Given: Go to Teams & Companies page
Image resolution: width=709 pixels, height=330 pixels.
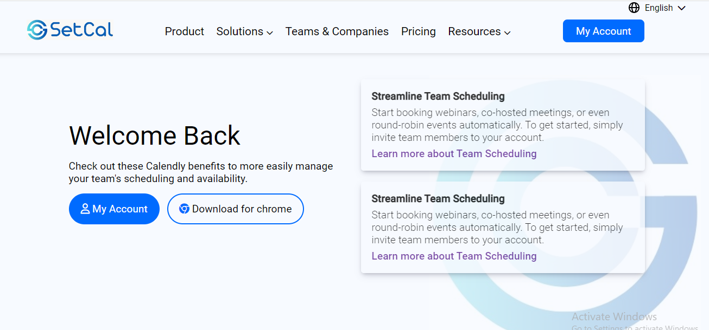Looking at the screenshot, I should 337,31.
